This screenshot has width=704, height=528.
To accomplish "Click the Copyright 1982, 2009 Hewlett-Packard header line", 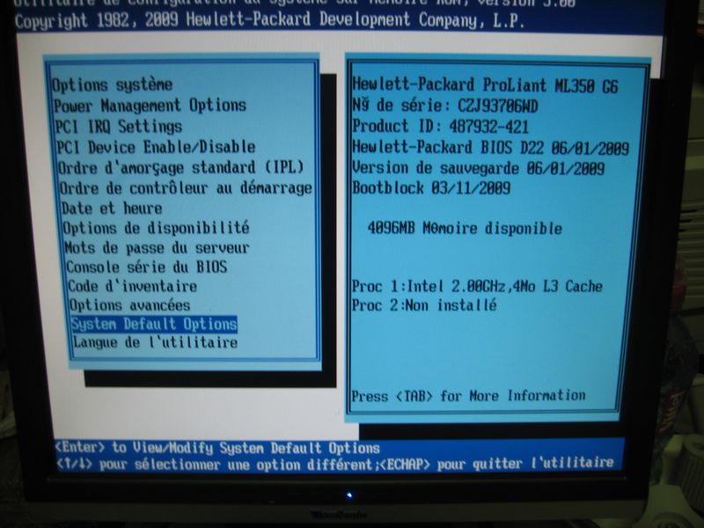I will click(269, 20).
